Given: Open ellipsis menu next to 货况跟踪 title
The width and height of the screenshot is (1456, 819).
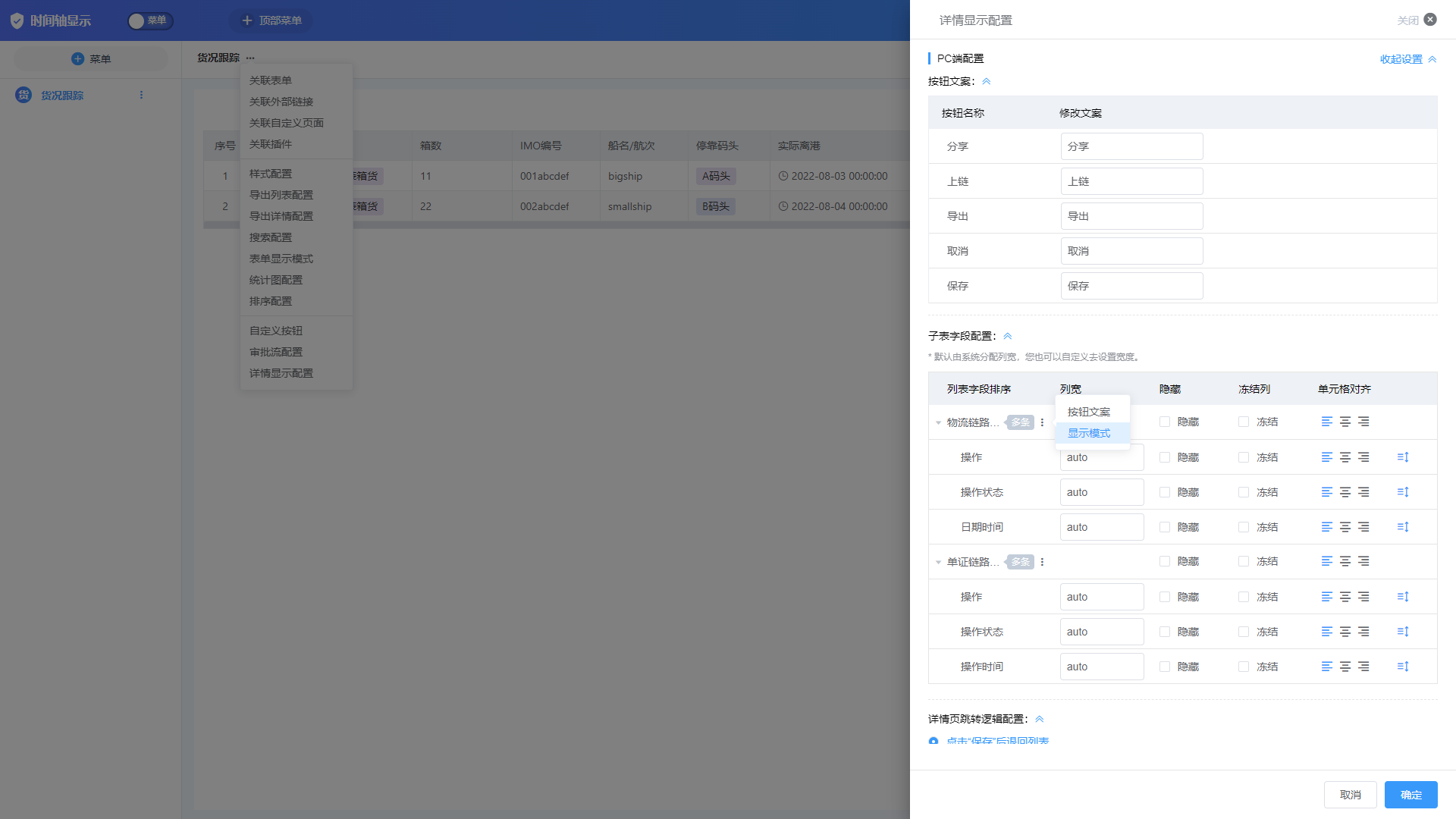Looking at the screenshot, I should 250,58.
